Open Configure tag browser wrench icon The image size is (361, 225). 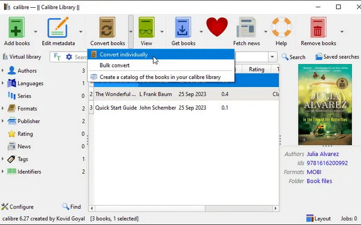pos(5,206)
